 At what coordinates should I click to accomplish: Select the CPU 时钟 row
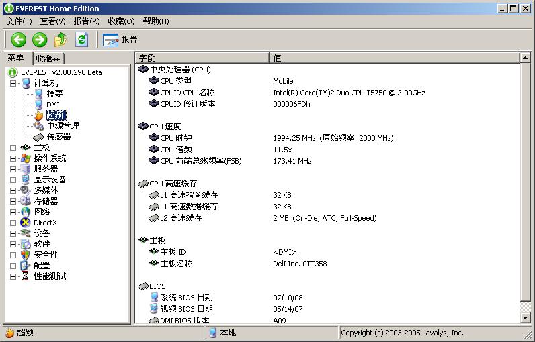click(327, 138)
